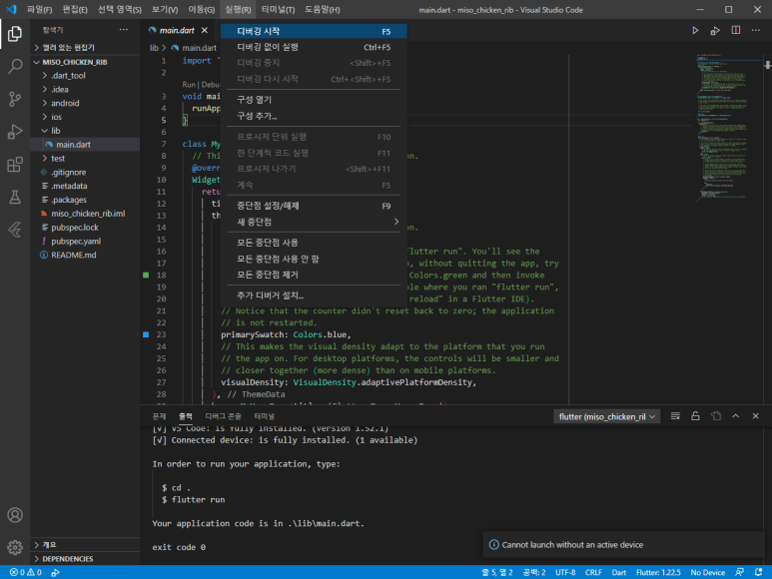Close the bottom panel

coord(756,416)
